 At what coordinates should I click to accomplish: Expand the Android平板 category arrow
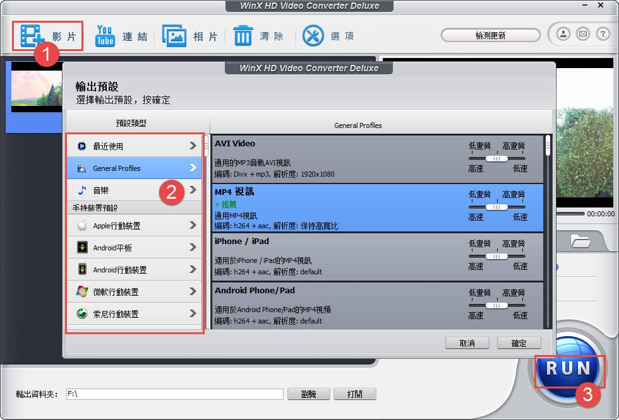[193, 247]
